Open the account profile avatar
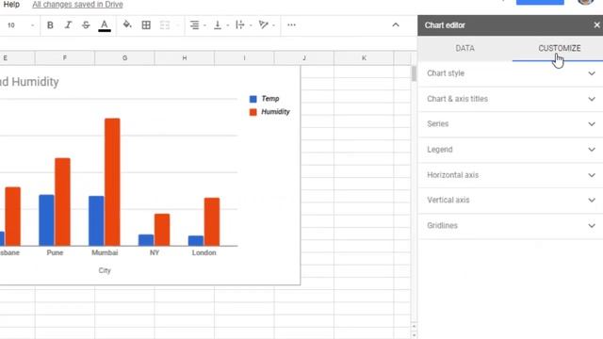 586,2
